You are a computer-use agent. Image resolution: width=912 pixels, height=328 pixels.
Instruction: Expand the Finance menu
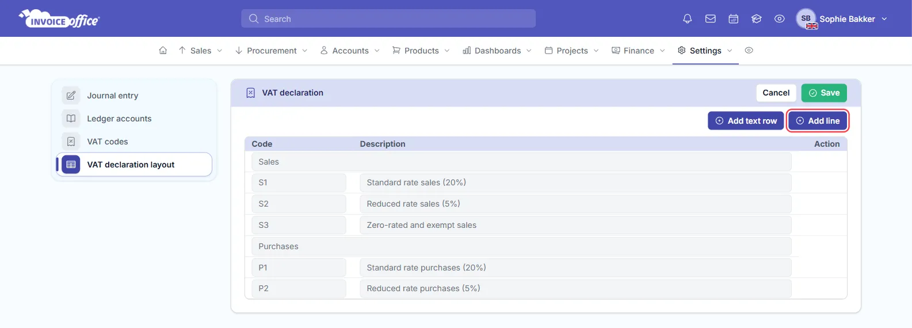(x=638, y=51)
